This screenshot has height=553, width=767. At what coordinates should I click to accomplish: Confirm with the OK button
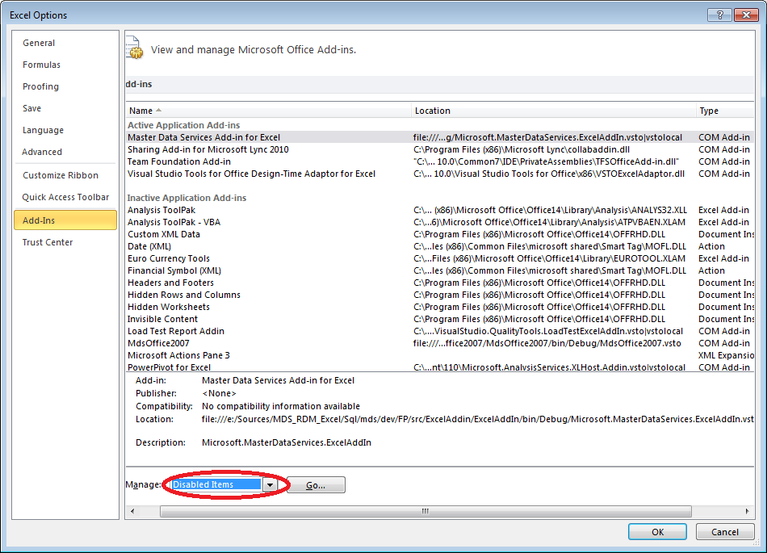[657, 532]
